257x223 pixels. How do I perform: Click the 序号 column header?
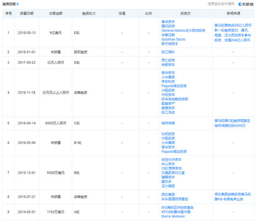point(8,13)
